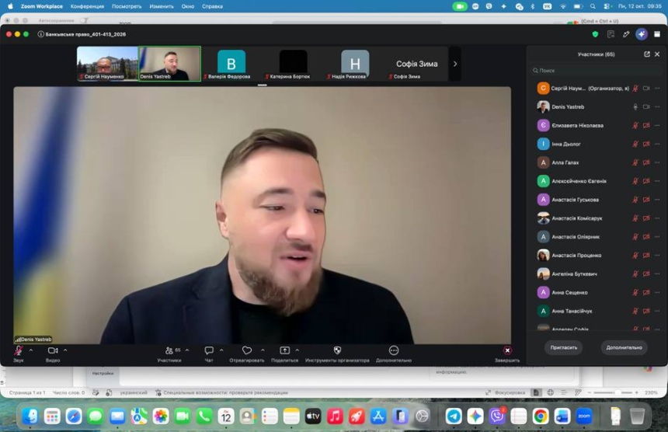This screenshot has width=668, height=432.
Task: Open Viber from the Dock
Action: [497, 416]
